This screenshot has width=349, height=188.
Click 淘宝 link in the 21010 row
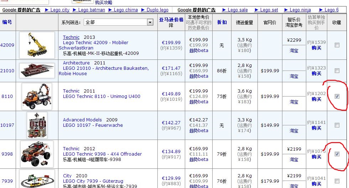[294, 76]
